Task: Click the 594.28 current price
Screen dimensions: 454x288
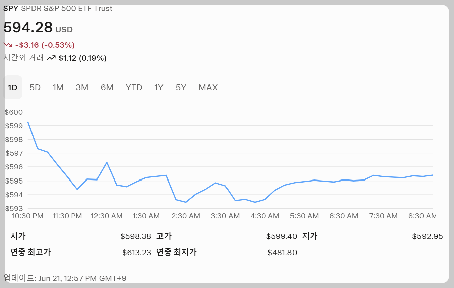Action: pos(28,27)
